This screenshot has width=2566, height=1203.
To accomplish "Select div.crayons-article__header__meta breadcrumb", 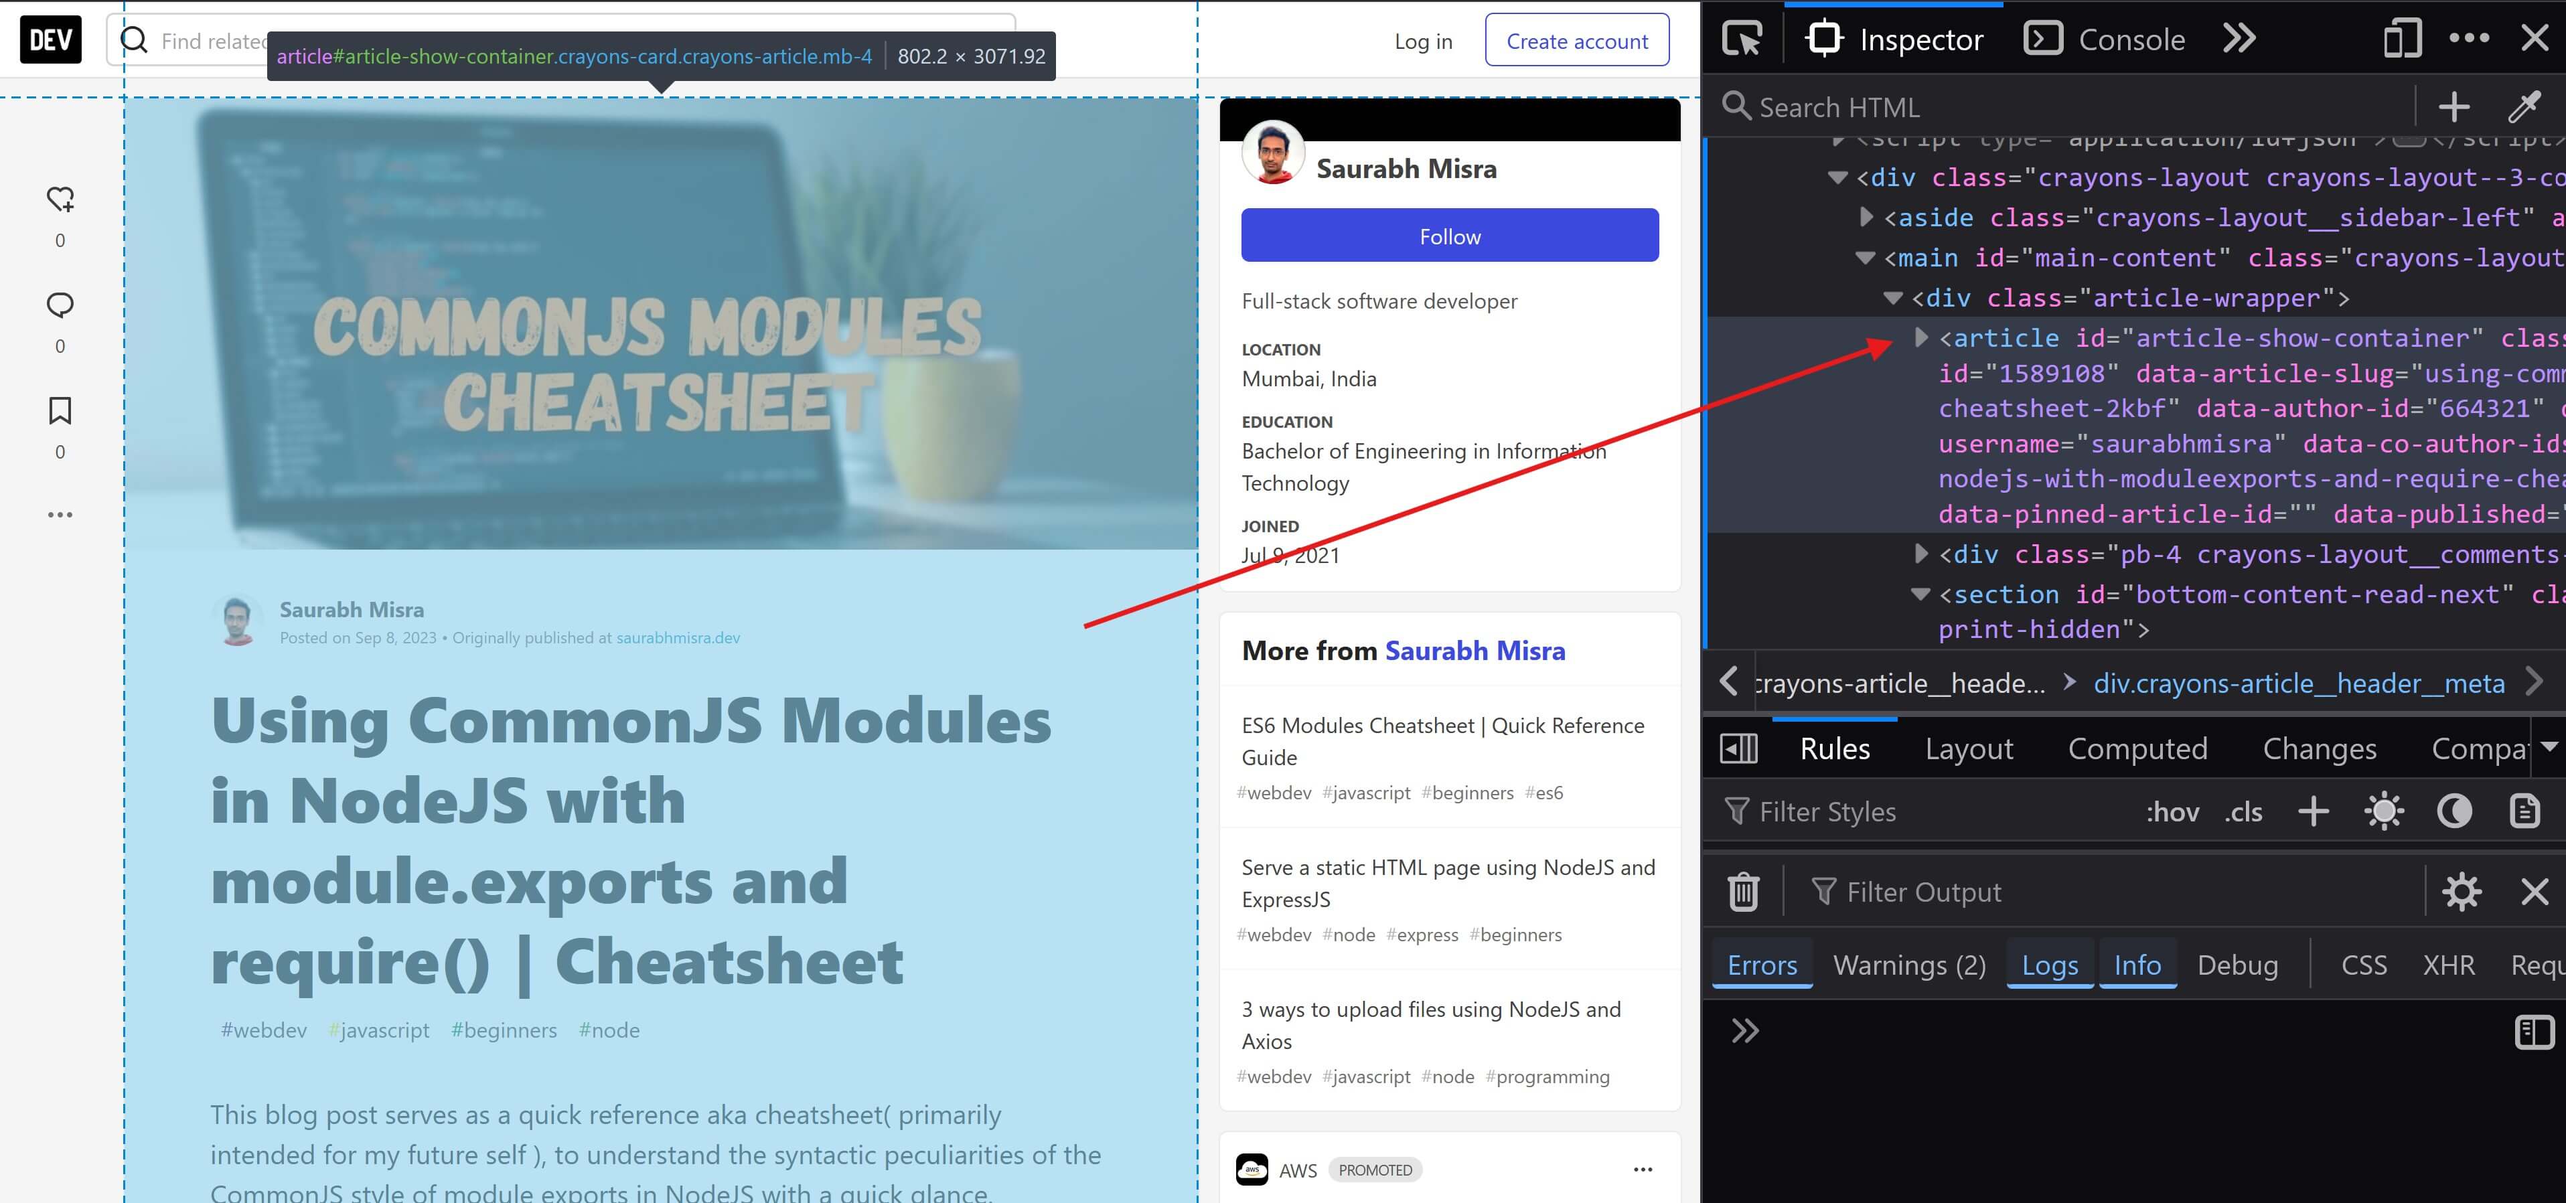I will 2299,683.
